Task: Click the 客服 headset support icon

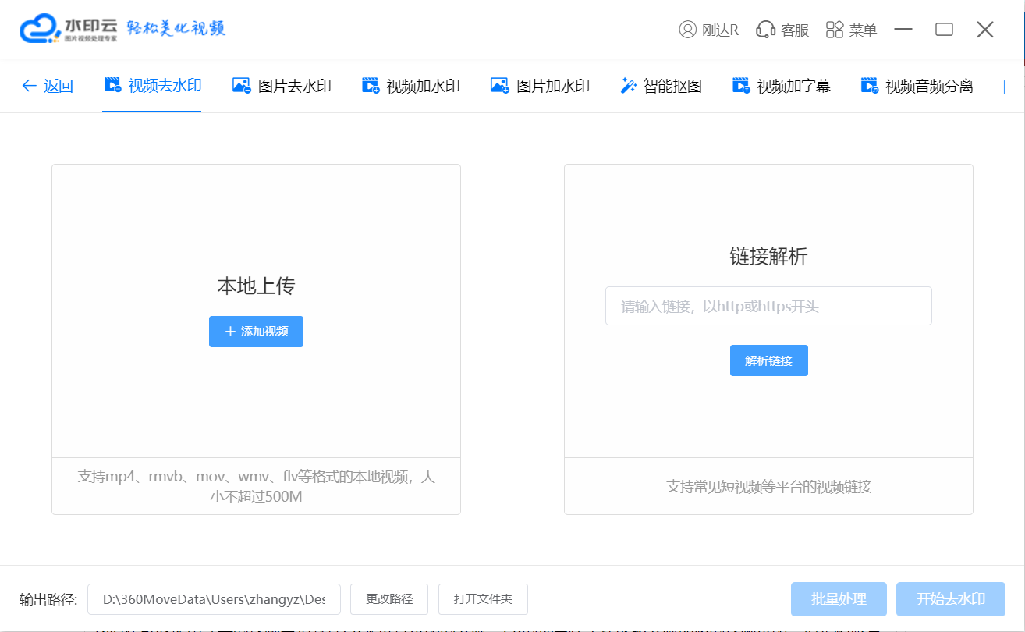Action: (765, 30)
